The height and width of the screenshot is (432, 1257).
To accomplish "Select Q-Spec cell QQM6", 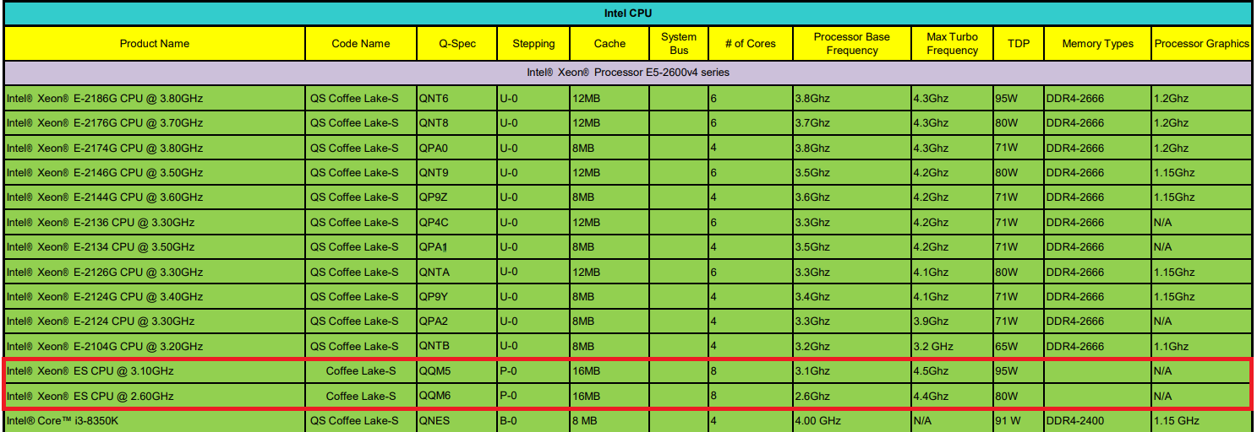I will pyautogui.click(x=456, y=396).
